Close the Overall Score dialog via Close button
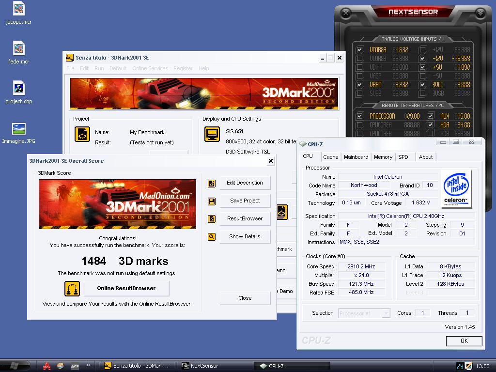Image resolution: width=496 pixels, height=372 pixels. click(x=245, y=298)
